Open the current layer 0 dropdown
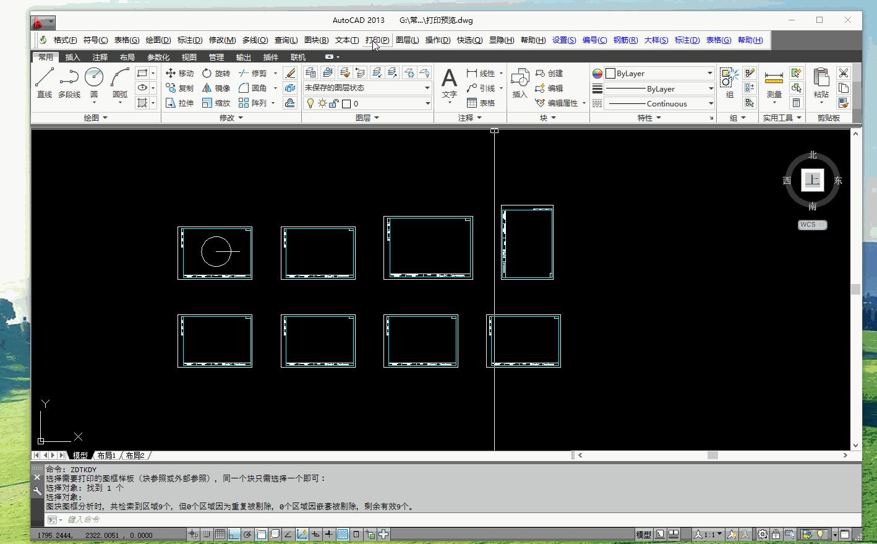This screenshot has height=544, width=877. 367,103
